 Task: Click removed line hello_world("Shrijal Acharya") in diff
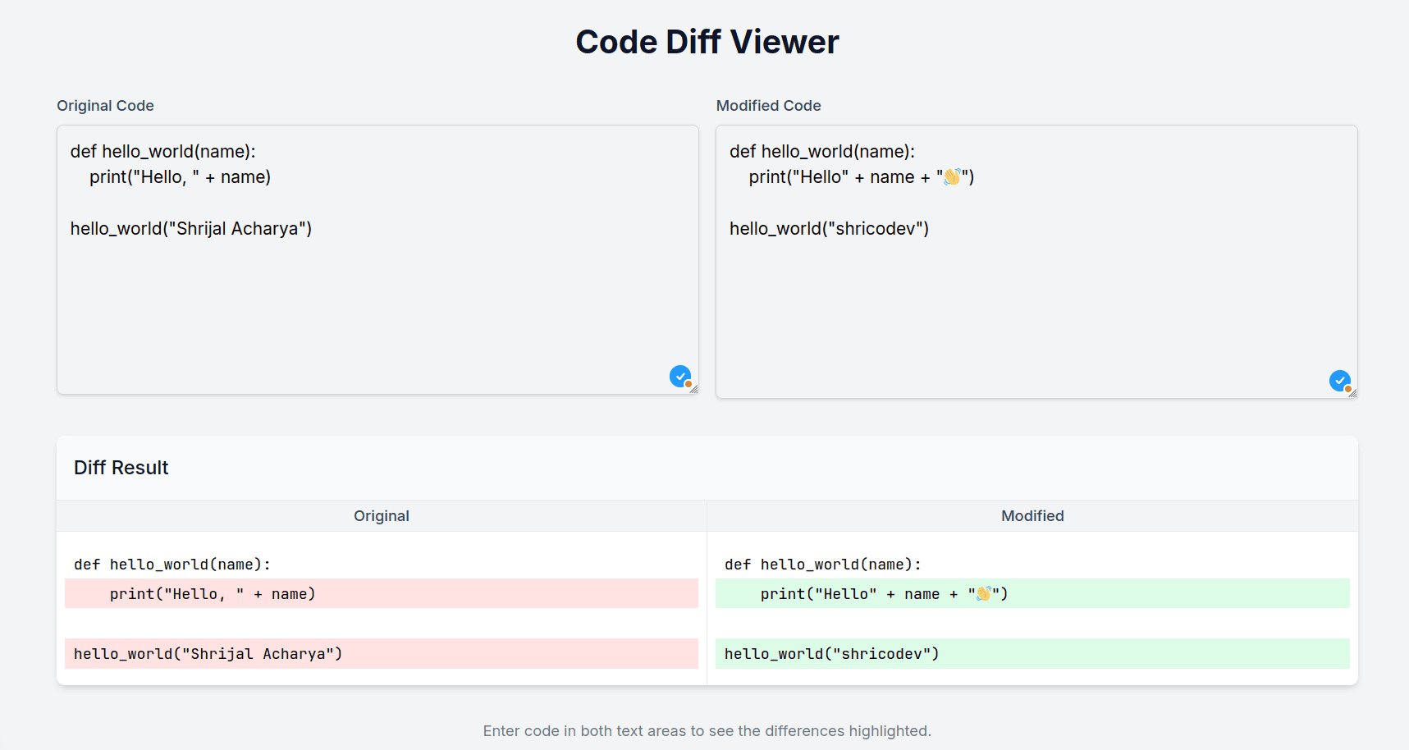click(382, 654)
